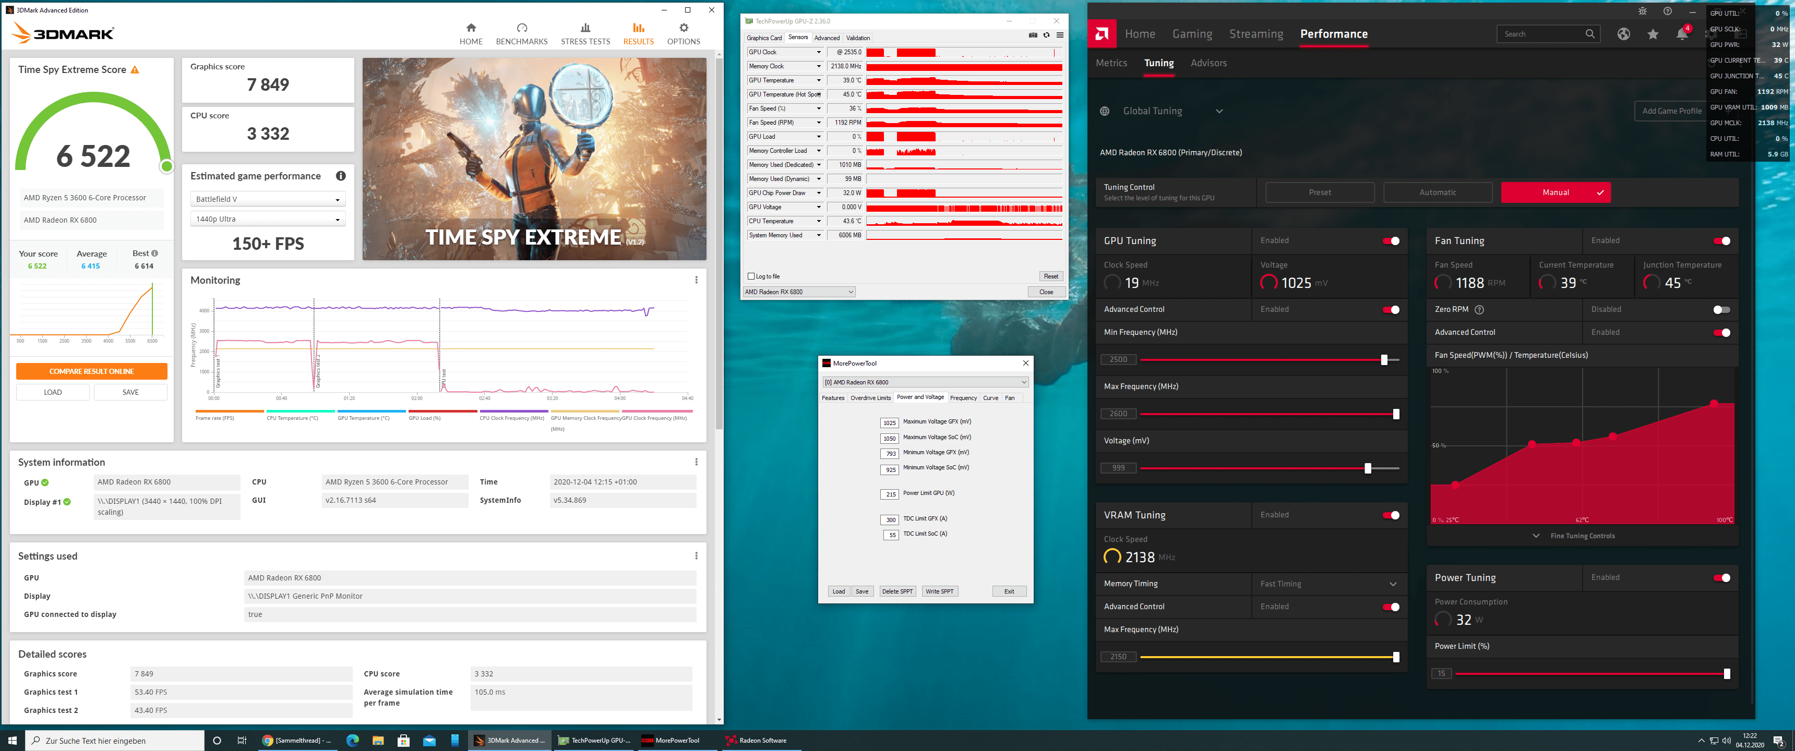Check Log to file in GPU-Z

point(751,276)
